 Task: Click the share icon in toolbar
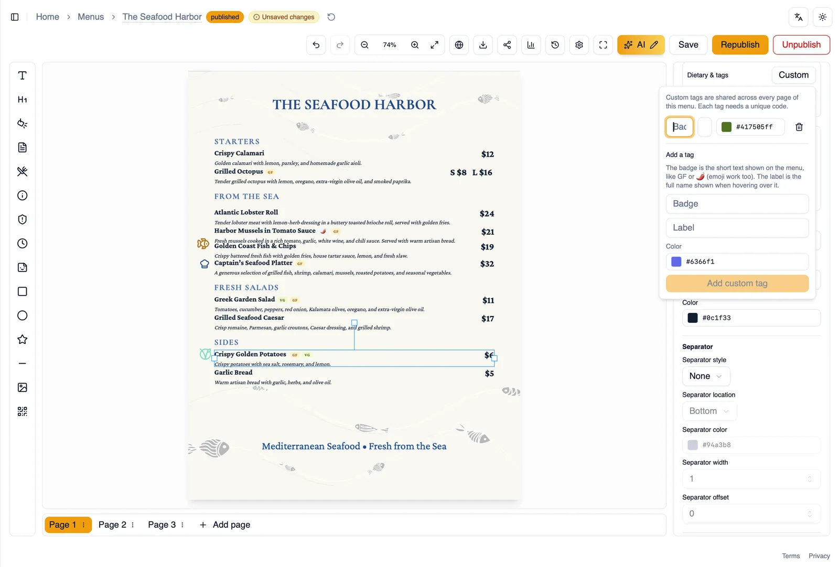tap(507, 45)
